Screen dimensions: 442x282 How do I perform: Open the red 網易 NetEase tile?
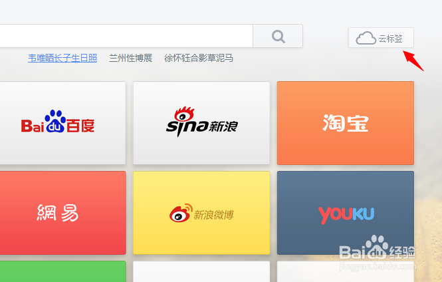[x=62, y=213]
